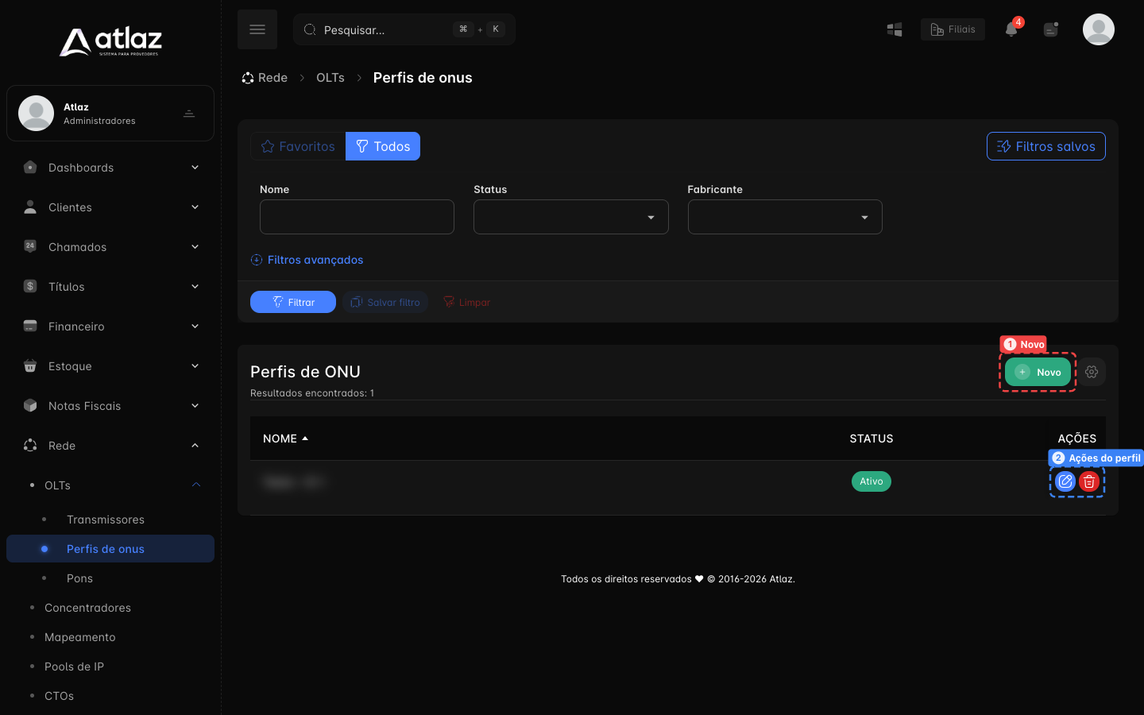Click the Filiais button
The image size is (1144, 715).
pyautogui.click(x=953, y=29)
